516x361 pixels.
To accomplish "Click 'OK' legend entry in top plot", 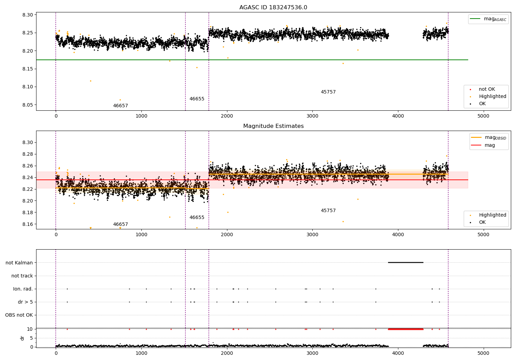I will click(478, 104).
